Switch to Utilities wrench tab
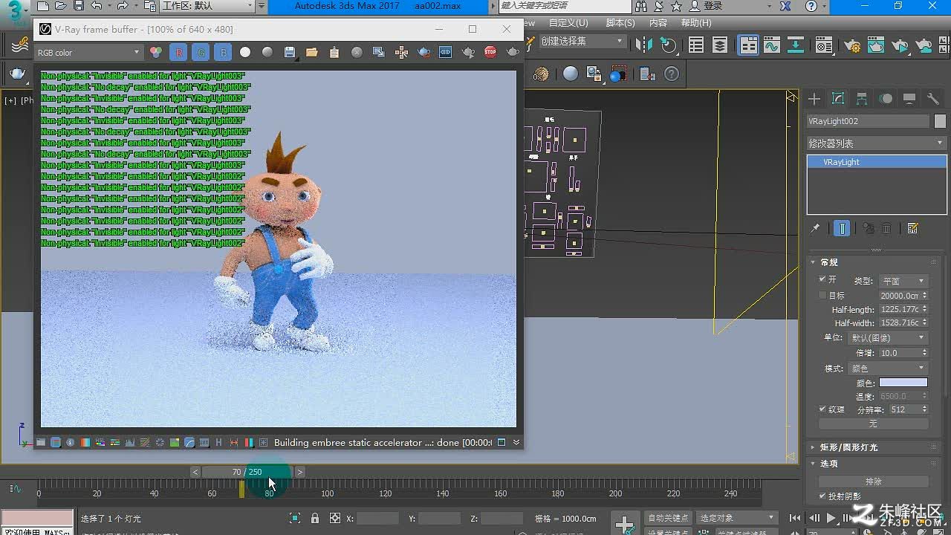This screenshot has width=951, height=535. click(x=933, y=99)
